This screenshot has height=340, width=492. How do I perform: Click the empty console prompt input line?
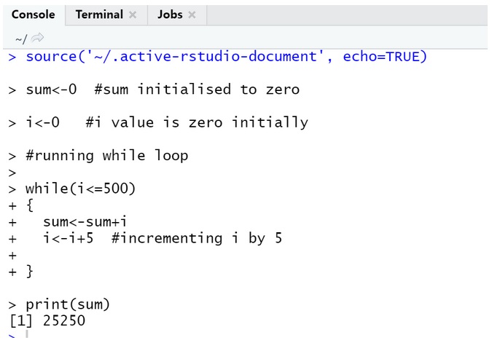(x=146, y=335)
